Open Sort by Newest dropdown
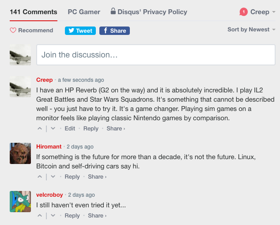Image resolution: width=280 pixels, height=225 pixels. (x=251, y=30)
